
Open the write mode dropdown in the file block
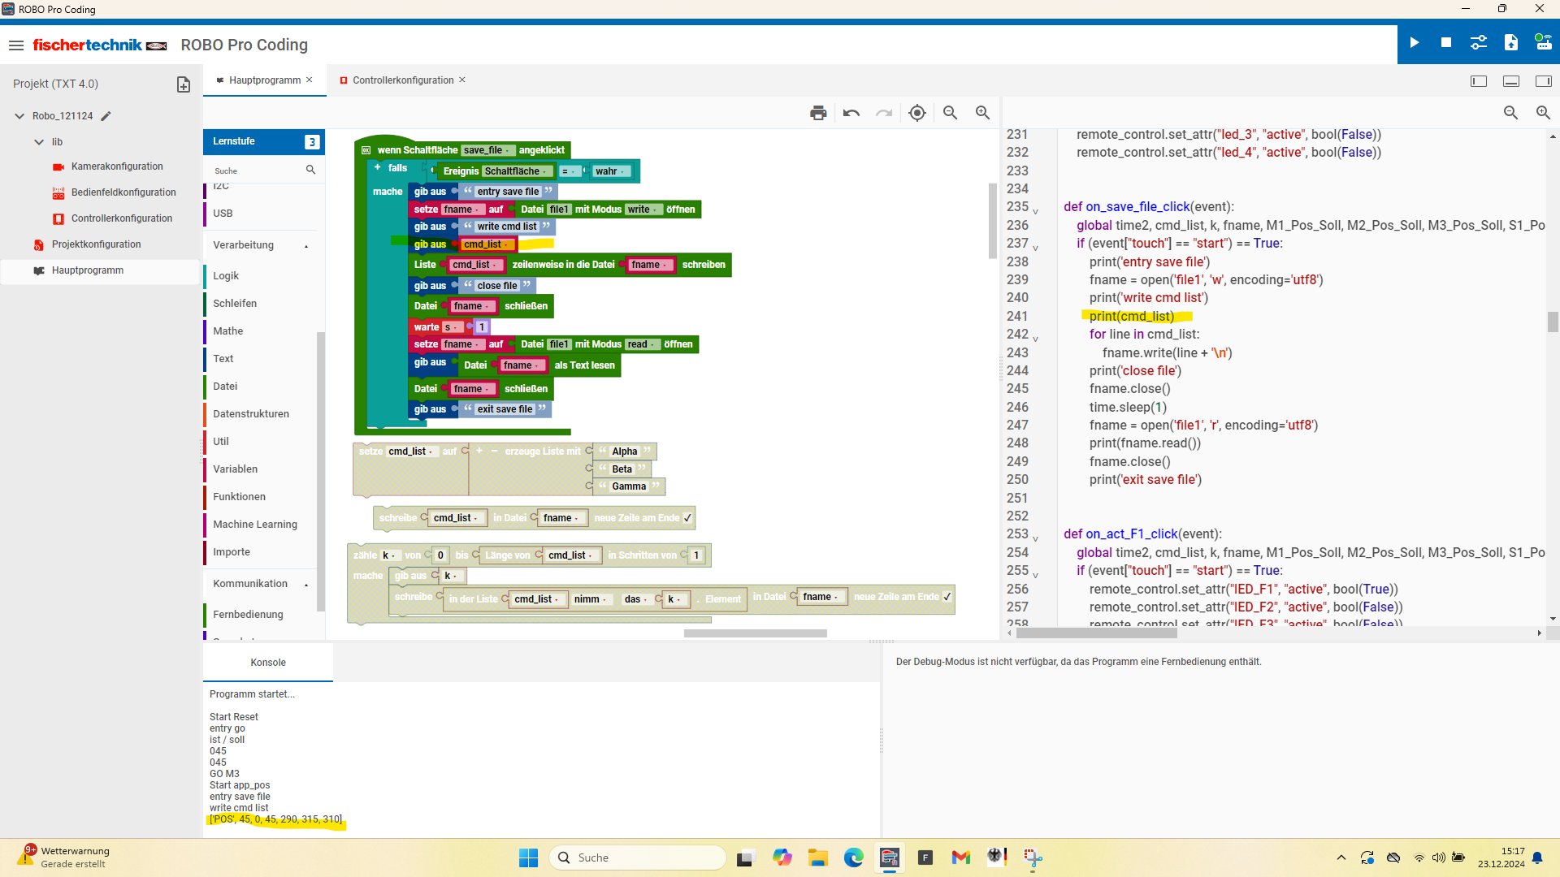(642, 210)
